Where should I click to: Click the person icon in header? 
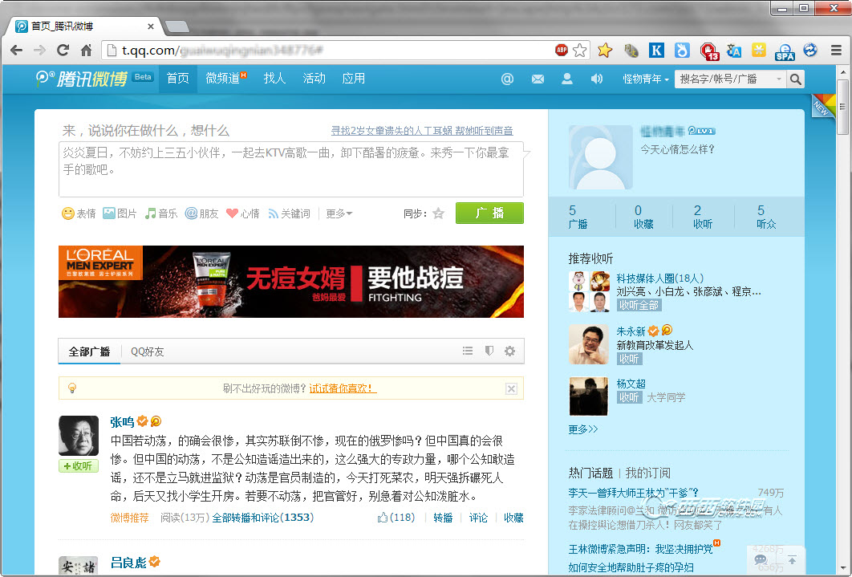[x=566, y=79]
